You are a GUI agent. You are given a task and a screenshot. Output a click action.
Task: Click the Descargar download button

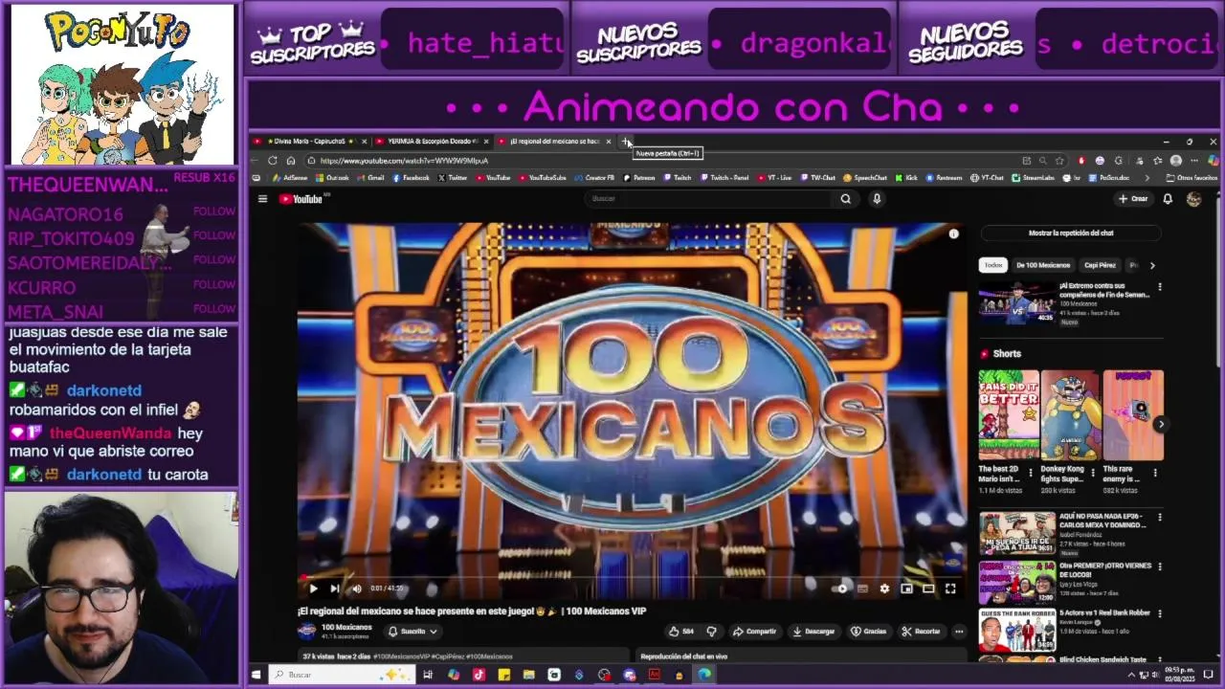click(813, 632)
